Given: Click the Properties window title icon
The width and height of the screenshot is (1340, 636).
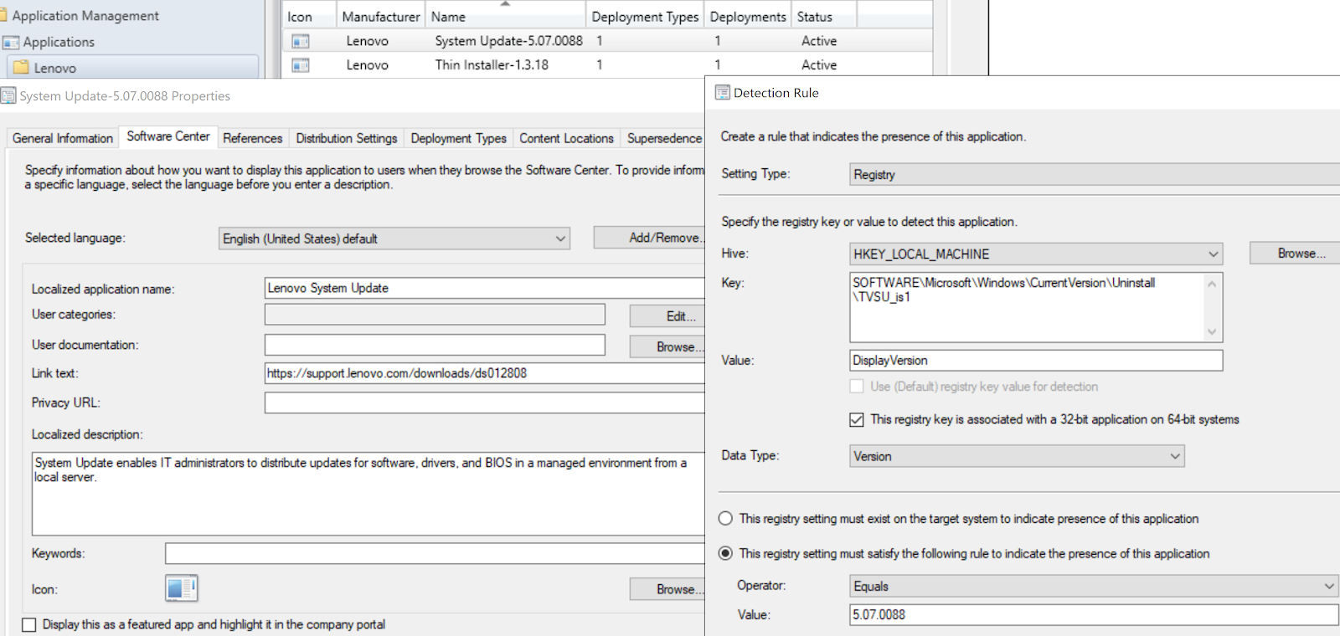Looking at the screenshot, I should pos(8,96).
